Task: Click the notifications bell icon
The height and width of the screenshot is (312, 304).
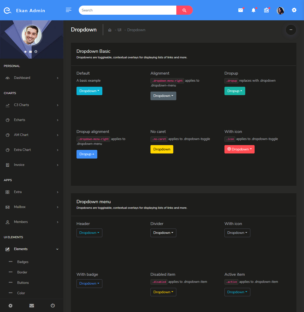Action: [254, 10]
